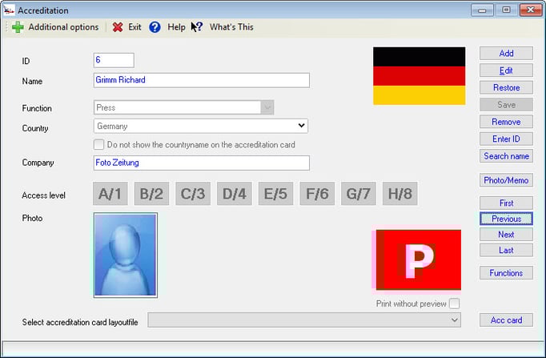The image size is (546, 358).
Task: Check Print without preview
Action: [x=455, y=304]
